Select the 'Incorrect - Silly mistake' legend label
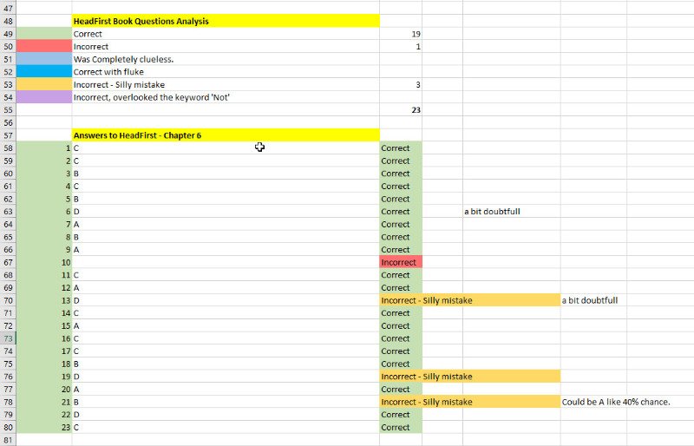 tap(226, 84)
